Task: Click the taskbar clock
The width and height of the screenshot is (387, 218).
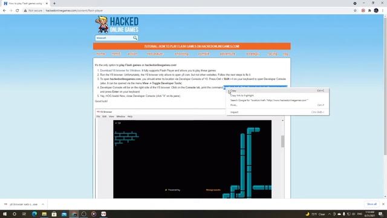Action: [x=369, y=214]
